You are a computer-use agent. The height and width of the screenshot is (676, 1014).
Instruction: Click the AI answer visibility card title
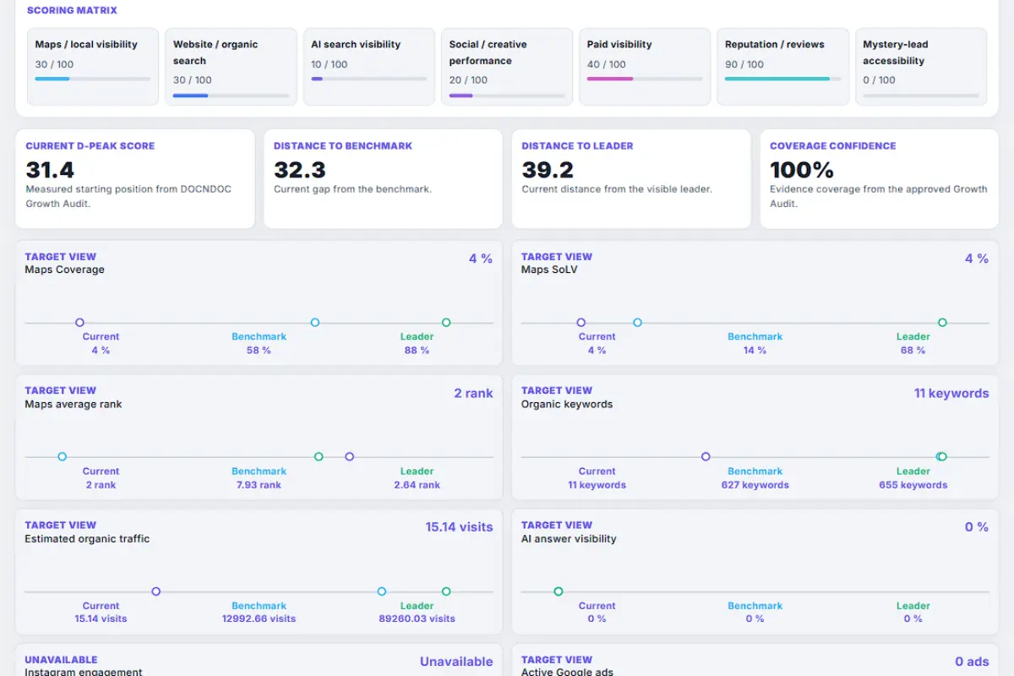pyautogui.click(x=569, y=538)
